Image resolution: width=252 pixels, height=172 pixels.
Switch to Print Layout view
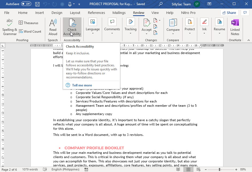tap(188, 169)
